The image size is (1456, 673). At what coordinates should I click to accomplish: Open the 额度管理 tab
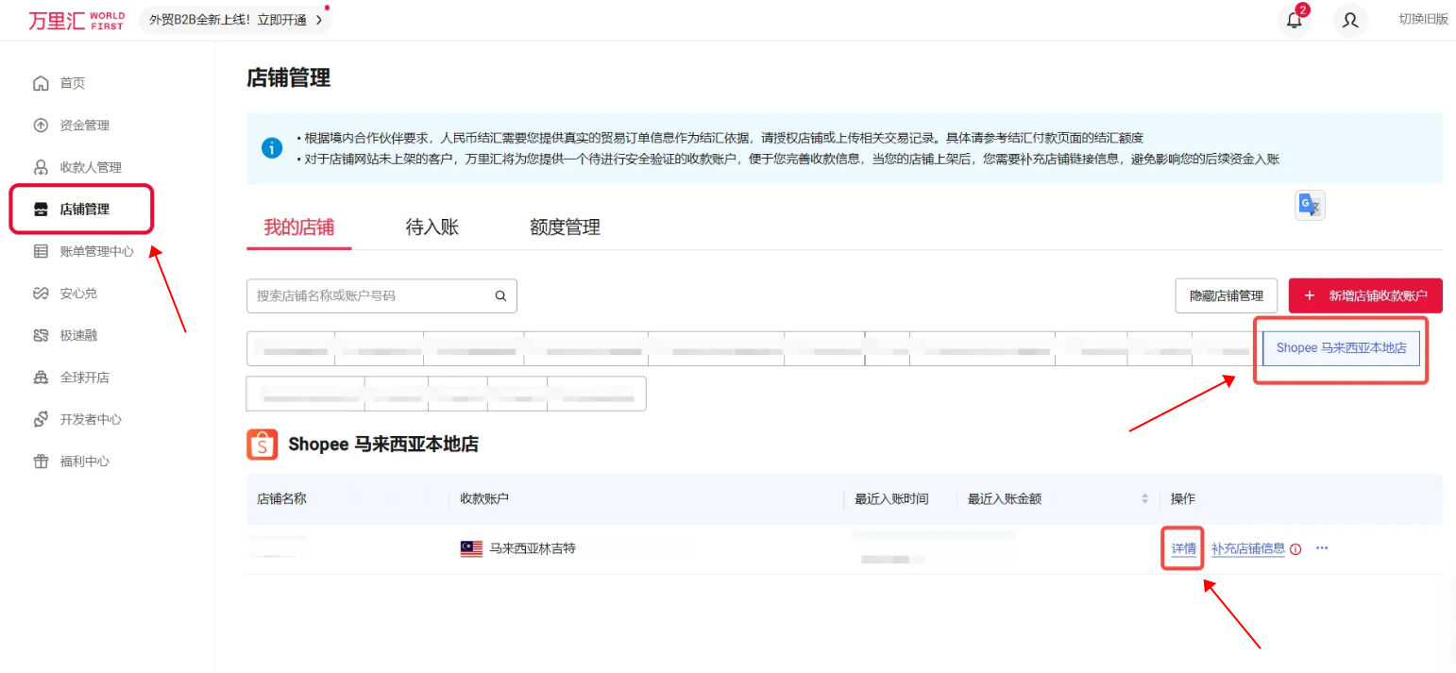coord(564,227)
